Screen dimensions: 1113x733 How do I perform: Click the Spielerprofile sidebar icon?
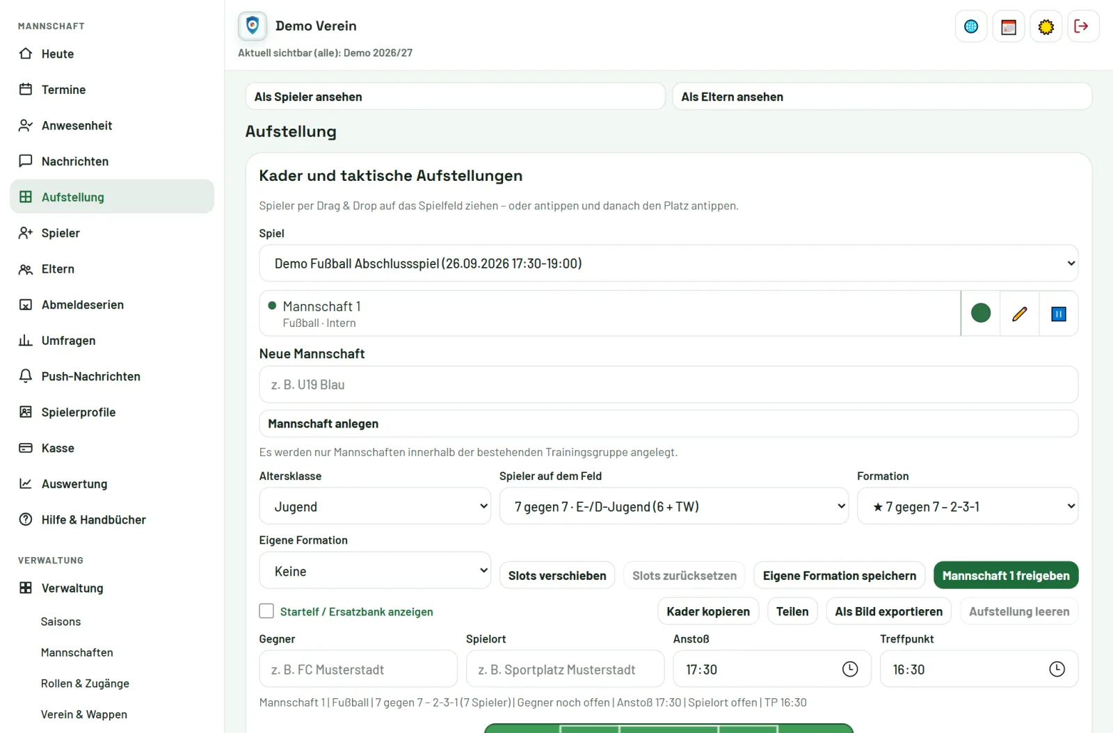(26, 412)
